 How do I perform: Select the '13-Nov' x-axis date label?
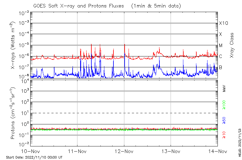pos(171,151)
